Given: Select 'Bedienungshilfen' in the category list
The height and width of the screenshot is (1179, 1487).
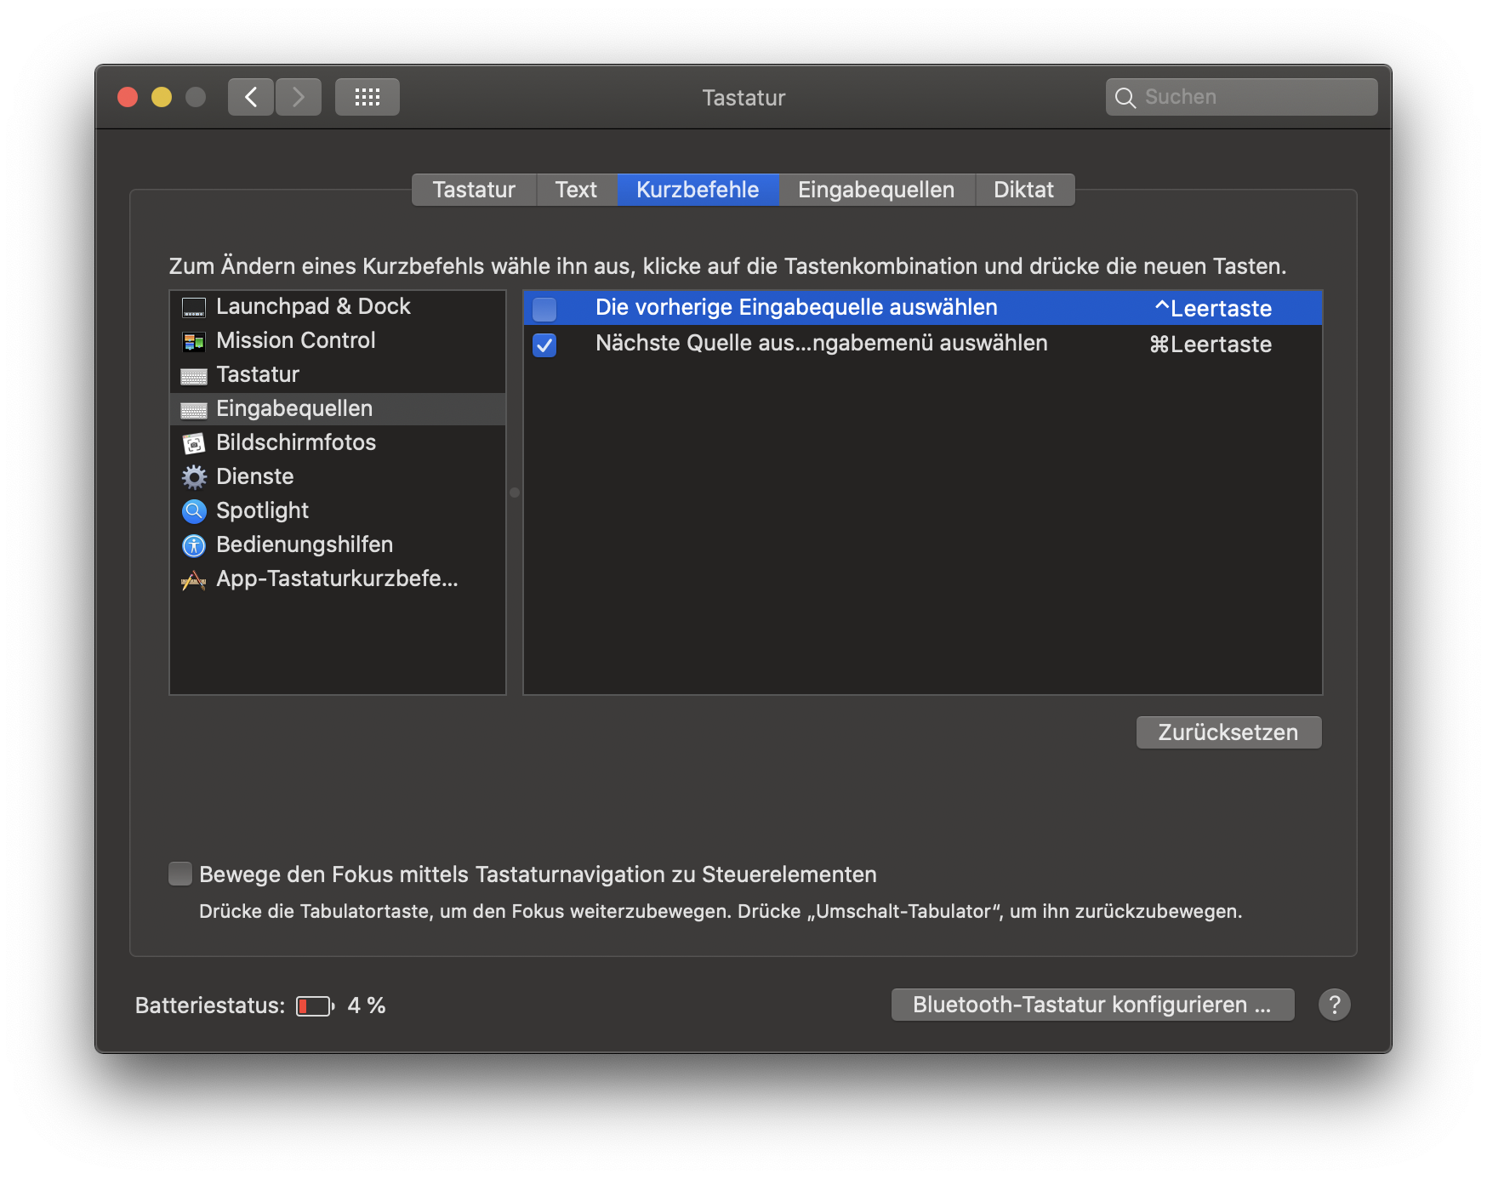Looking at the screenshot, I should tap(338, 544).
